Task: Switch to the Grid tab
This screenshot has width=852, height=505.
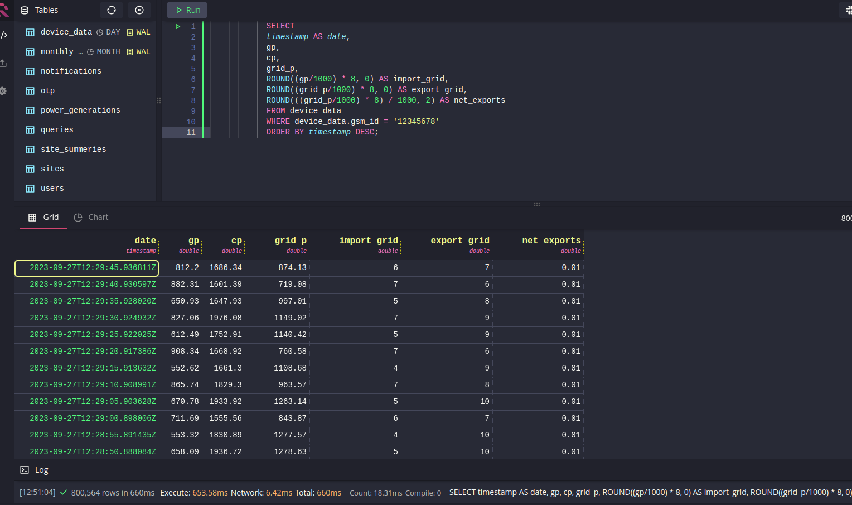Action: [x=43, y=217]
